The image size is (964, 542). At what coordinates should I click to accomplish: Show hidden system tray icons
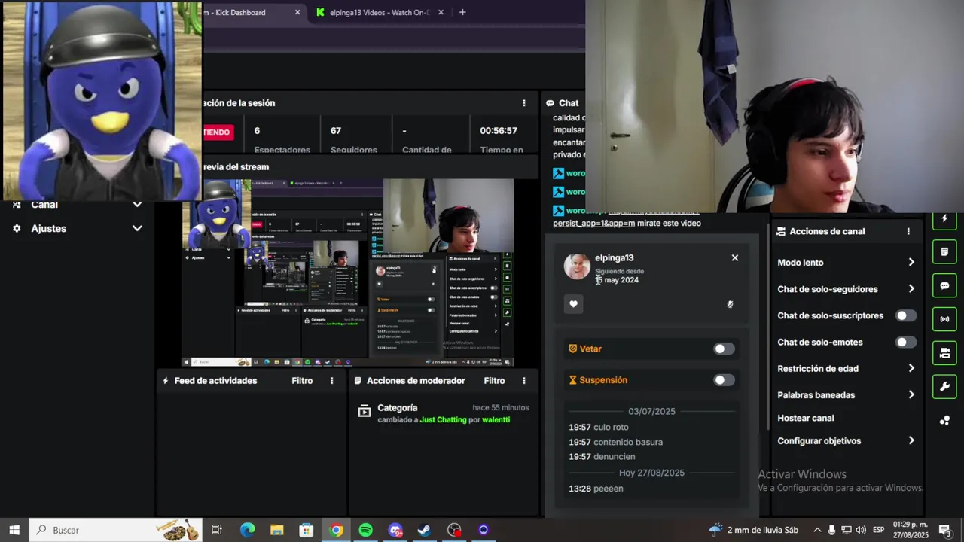click(x=817, y=530)
